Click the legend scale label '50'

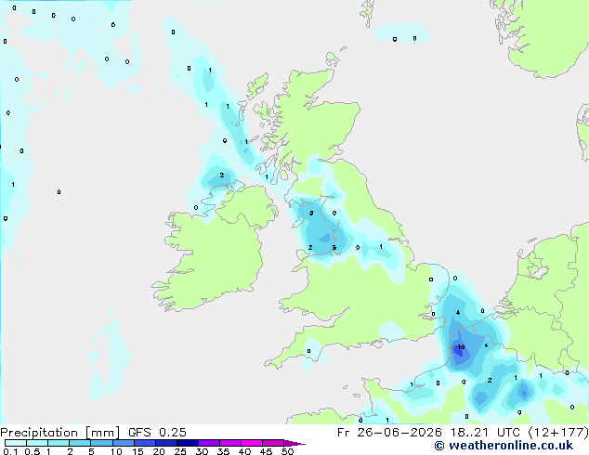click(x=287, y=451)
